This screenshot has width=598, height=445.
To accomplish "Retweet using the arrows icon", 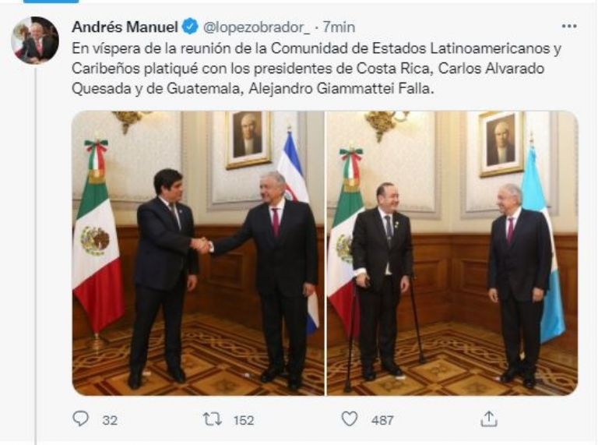I will click(212, 419).
